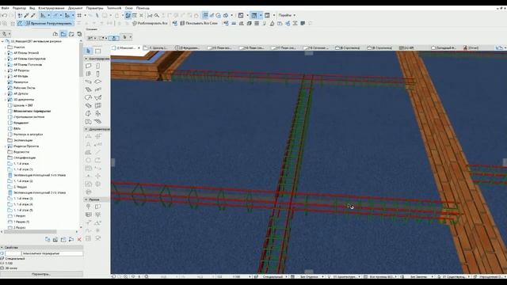Select the Zone tool in the toolbox
Screen dimensions: 507x285
89,121
